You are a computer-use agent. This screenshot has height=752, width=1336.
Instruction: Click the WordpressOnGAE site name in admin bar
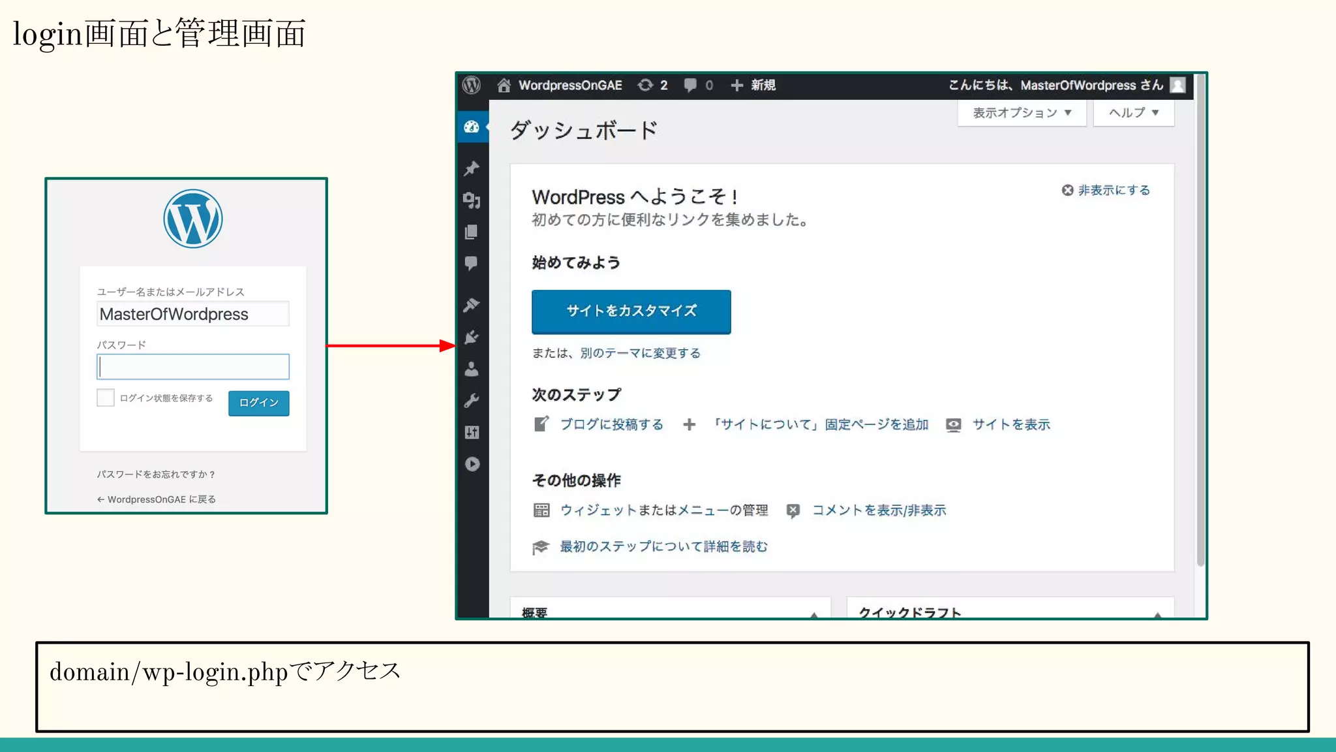(570, 86)
